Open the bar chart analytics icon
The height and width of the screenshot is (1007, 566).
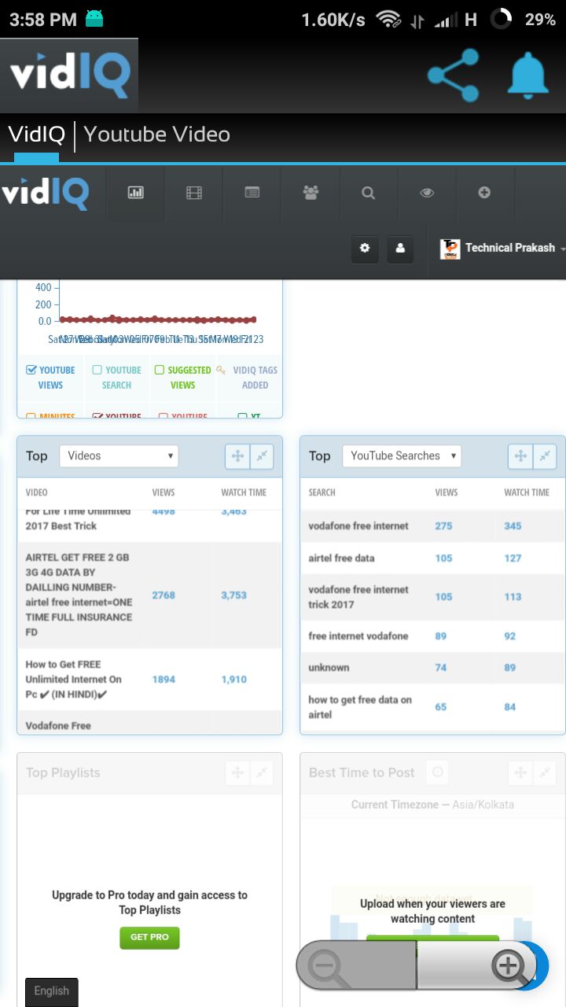[136, 193]
